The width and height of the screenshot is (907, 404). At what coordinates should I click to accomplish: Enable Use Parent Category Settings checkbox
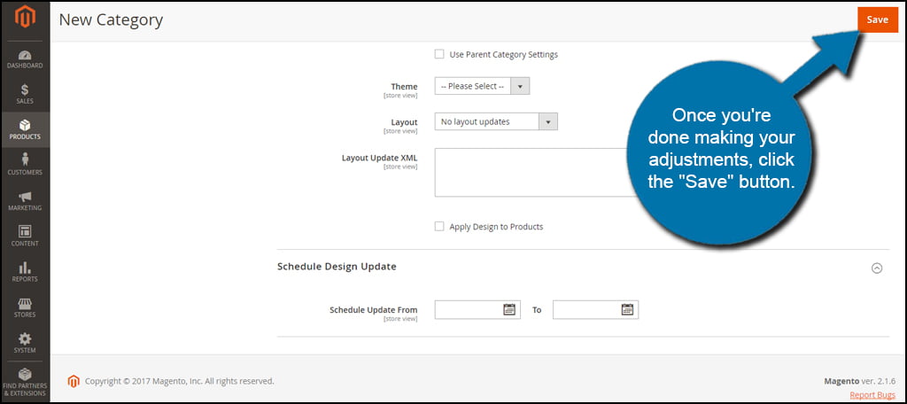click(439, 54)
